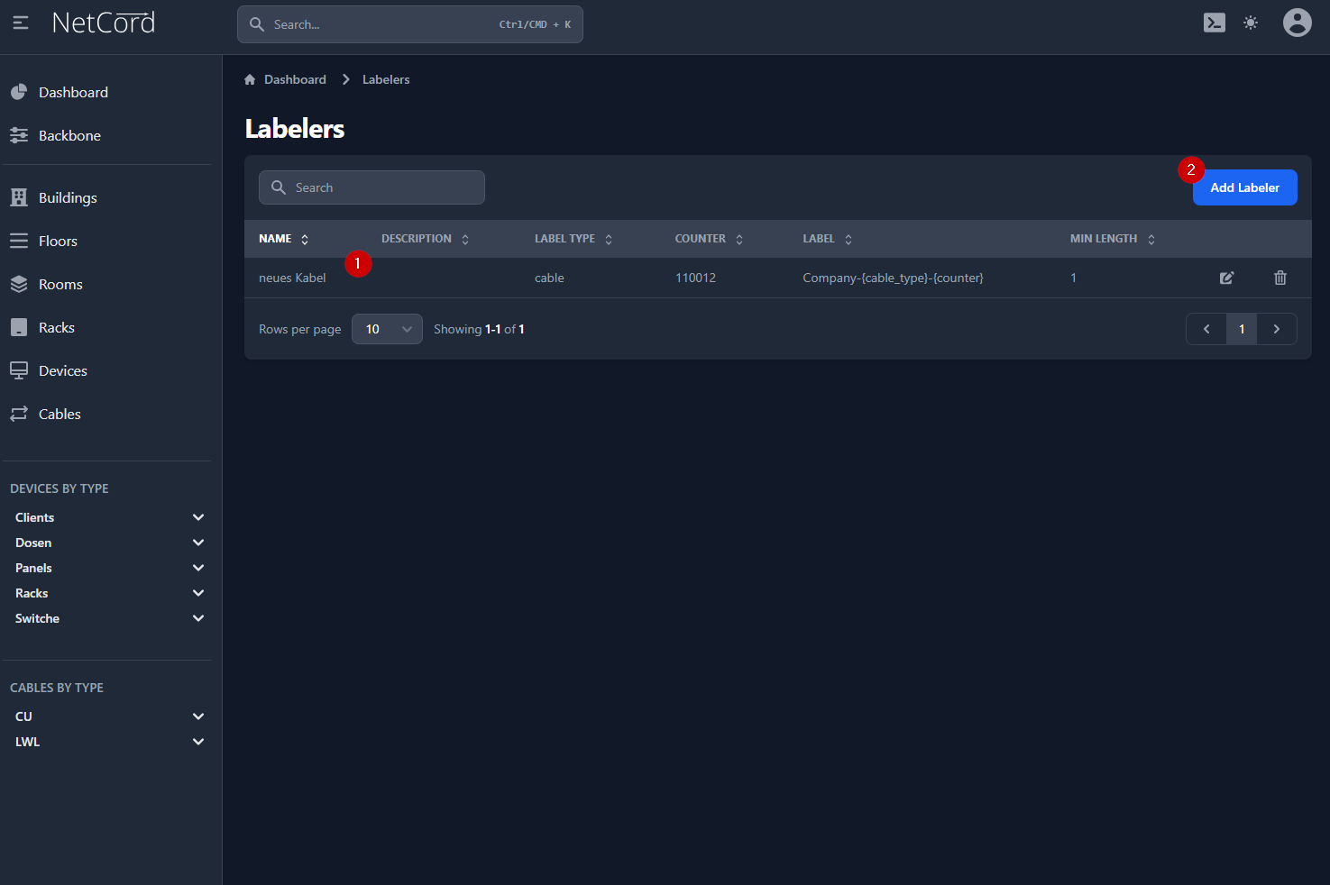Expand CU cable type

click(x=198, y=716)
